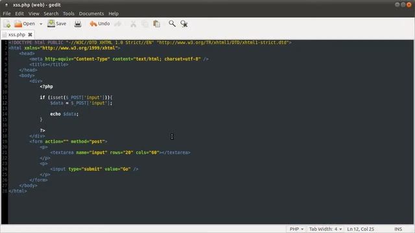Create a new document with the toolbar icon

[7, 24]
